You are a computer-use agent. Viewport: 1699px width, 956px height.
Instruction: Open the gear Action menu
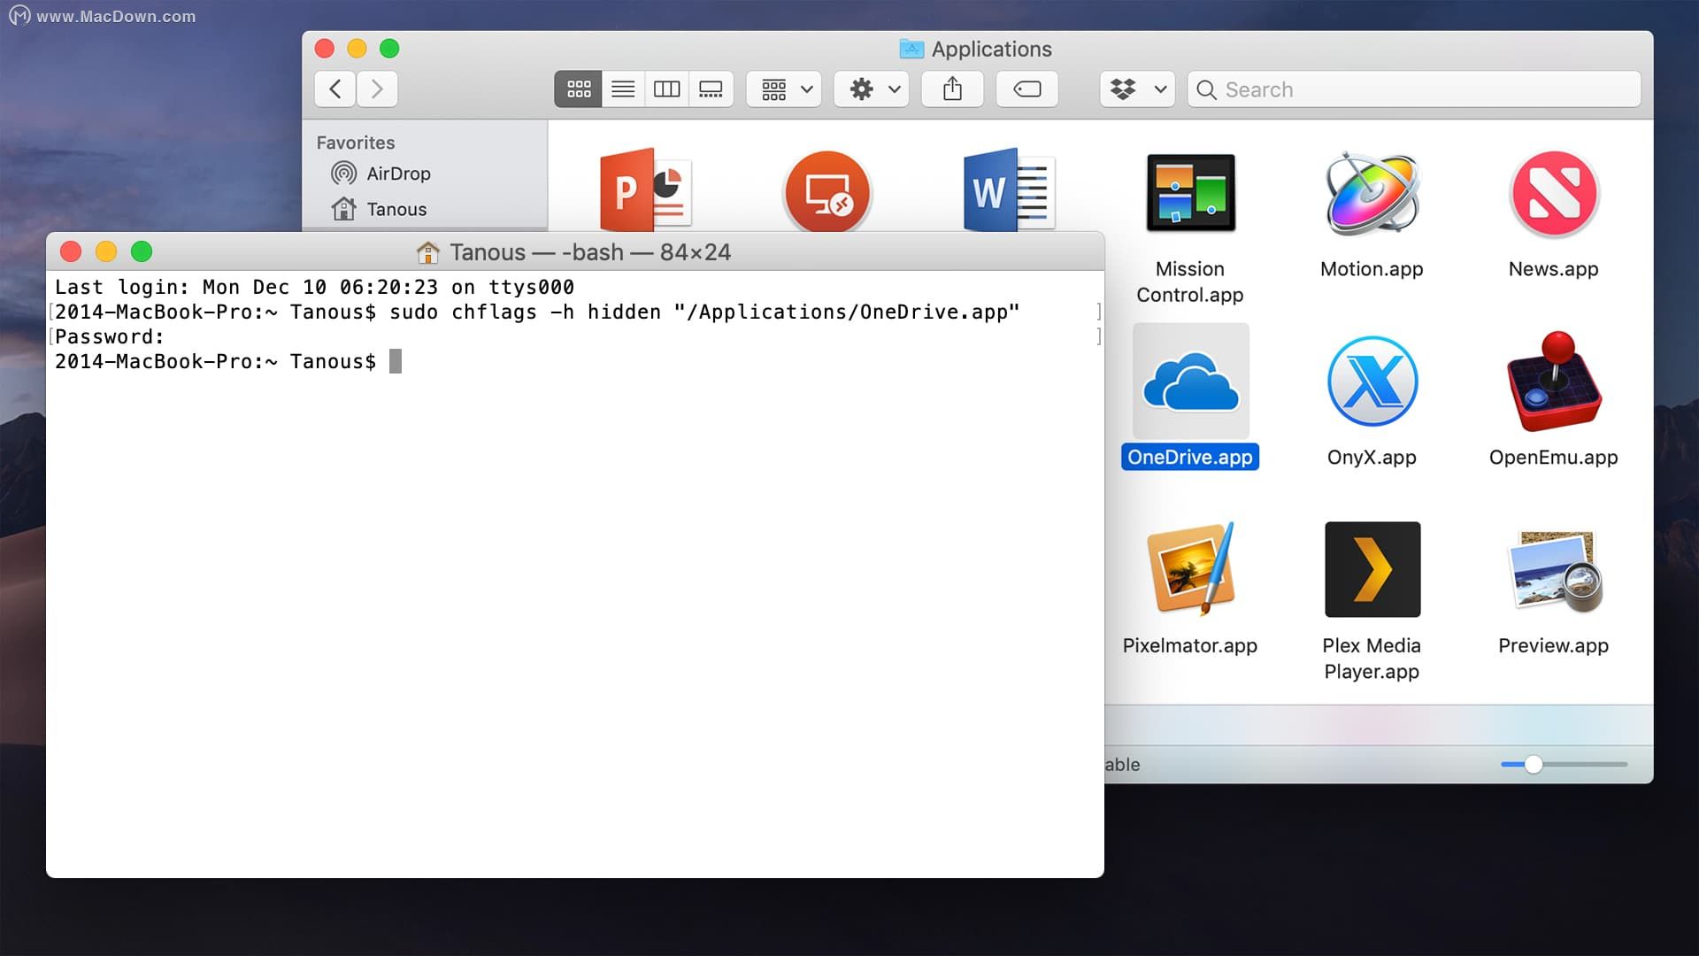(x=872, y=89)
